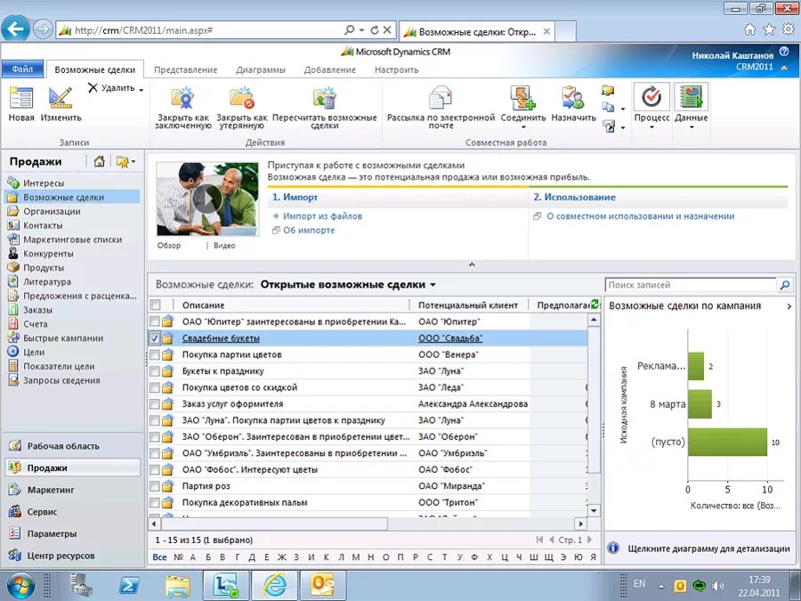Open Цели in the sidebar
Viewport: 801px width, 601px height.
pos(34,352)
